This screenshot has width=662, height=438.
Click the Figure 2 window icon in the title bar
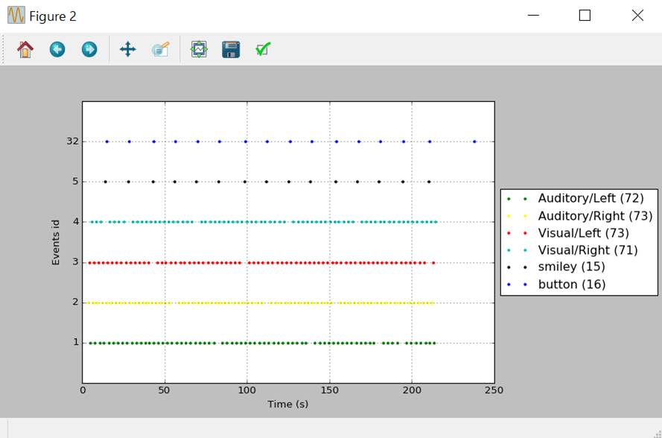click(x=16, y=16)
